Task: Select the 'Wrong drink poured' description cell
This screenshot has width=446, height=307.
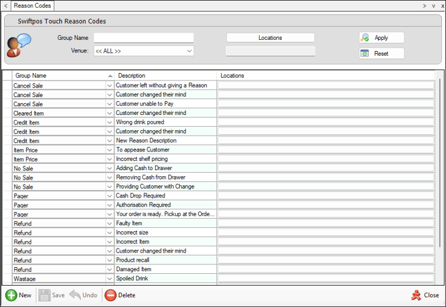Action: point(165,122)
